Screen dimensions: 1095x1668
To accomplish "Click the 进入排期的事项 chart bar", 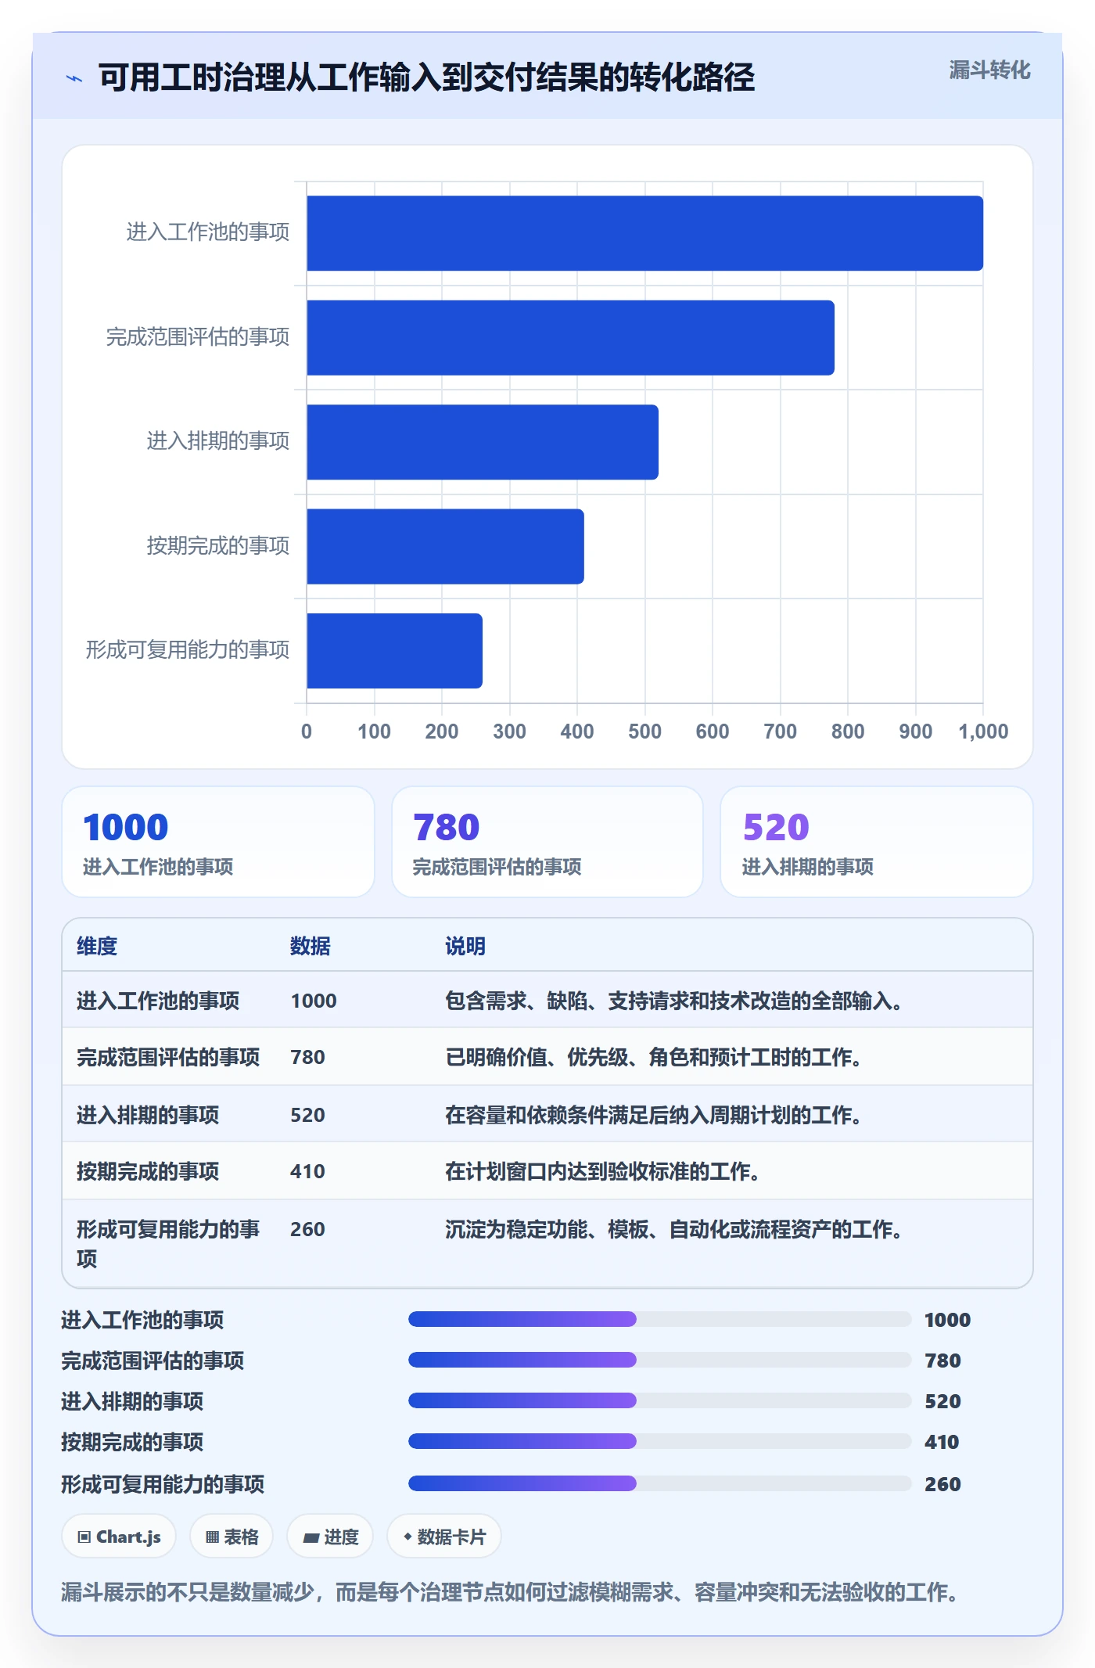I will click(483, 442).
